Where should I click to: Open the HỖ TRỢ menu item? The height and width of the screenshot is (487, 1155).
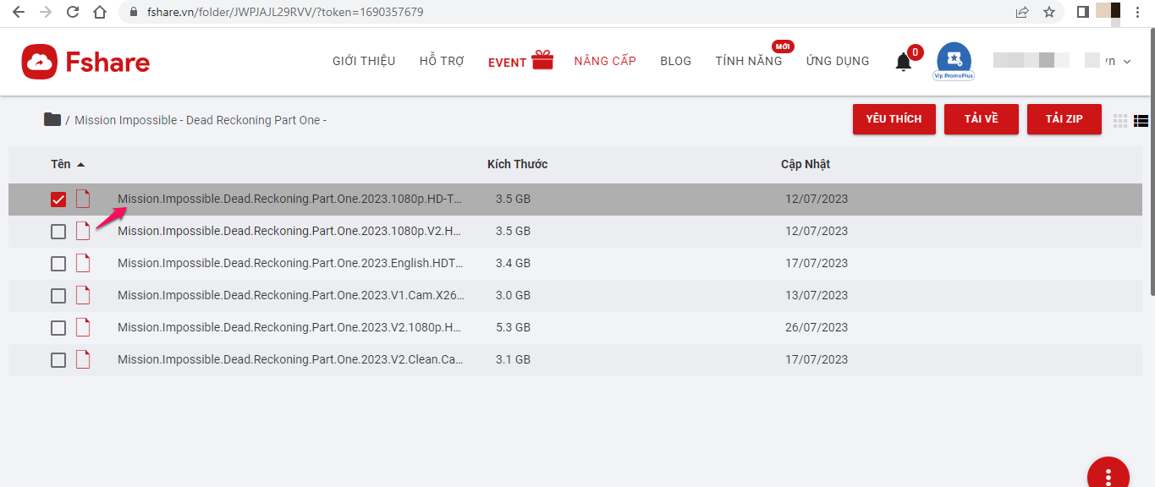coord(442,61)
